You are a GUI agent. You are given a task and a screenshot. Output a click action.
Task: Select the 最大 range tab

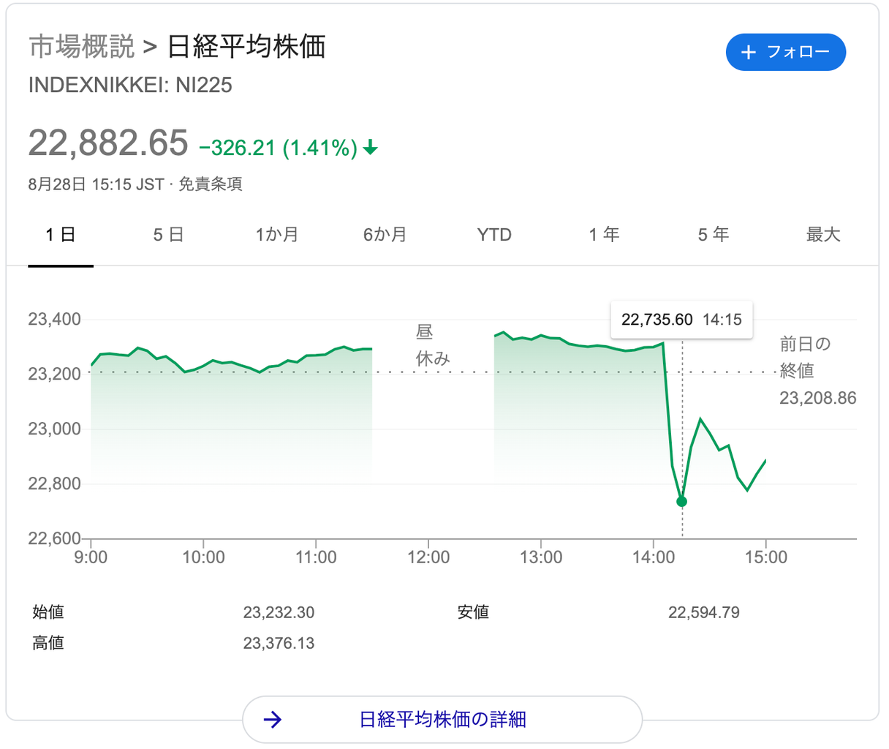823,235
